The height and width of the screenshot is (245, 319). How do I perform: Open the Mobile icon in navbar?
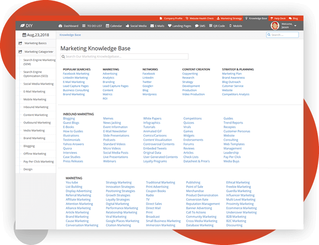click(x=231, y=25)
